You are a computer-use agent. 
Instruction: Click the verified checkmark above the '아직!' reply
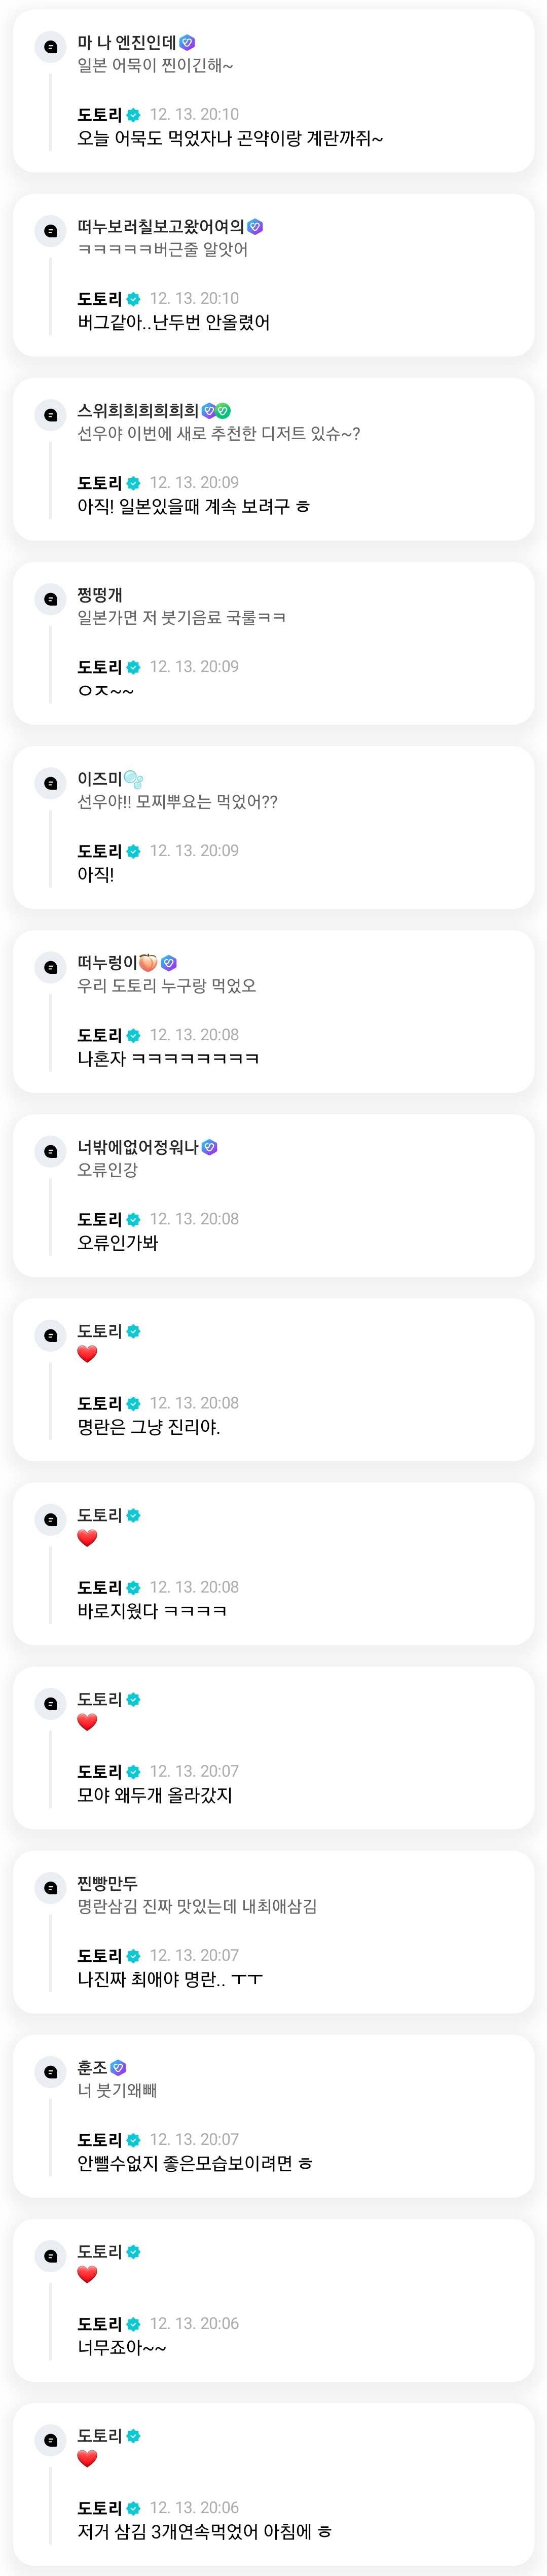click(134, 851)
